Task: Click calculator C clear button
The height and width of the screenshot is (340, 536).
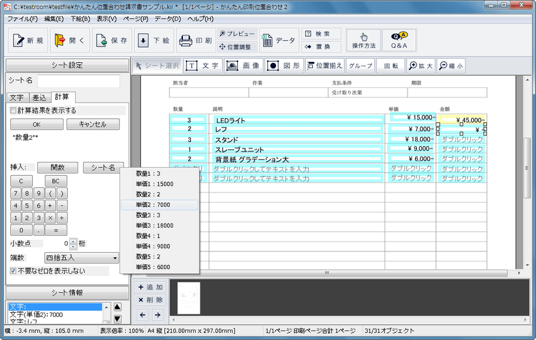Action: pos(21,181)
